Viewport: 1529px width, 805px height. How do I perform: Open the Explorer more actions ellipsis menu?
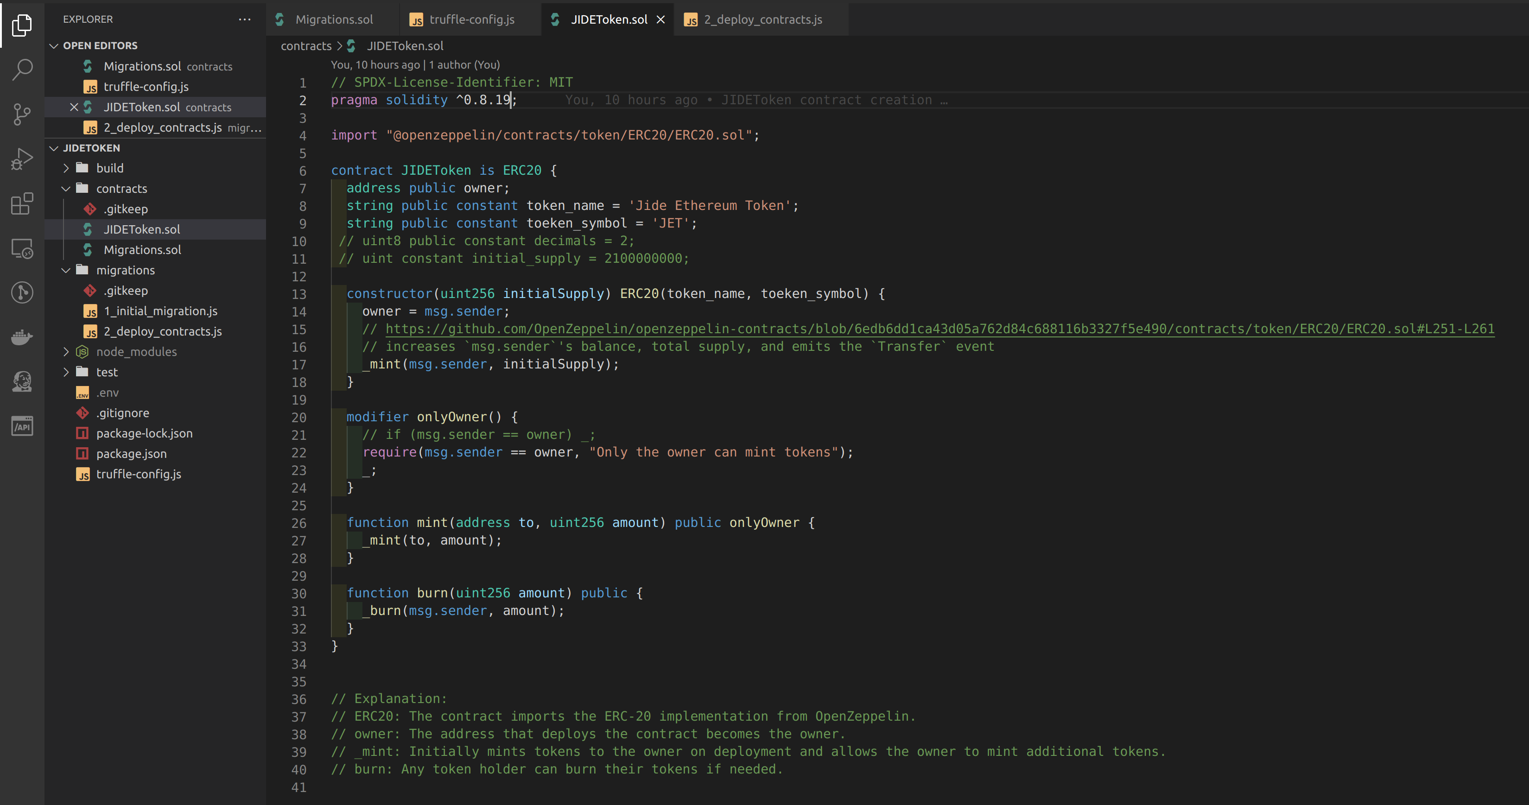245,19
